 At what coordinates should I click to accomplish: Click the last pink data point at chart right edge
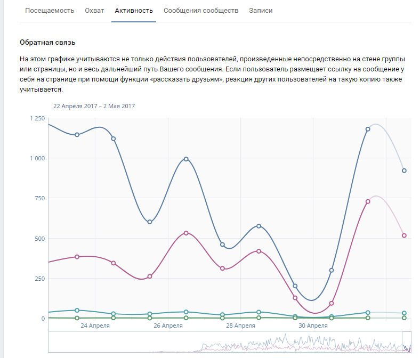404,235
